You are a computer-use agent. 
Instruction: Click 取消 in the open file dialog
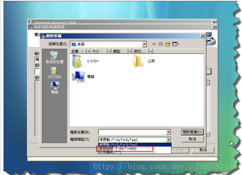(192, 139)
